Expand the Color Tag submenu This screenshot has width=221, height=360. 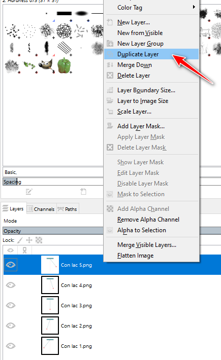[x=151, y=7]
